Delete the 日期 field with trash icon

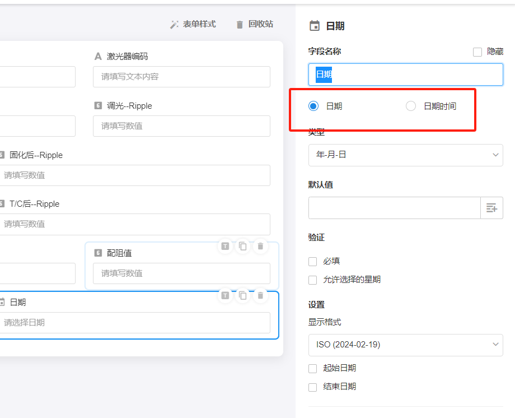pyautogui.click(x=260, y=295)
